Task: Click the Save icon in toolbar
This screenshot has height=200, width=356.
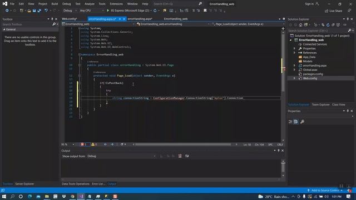Action: click(x=34, y=11)
